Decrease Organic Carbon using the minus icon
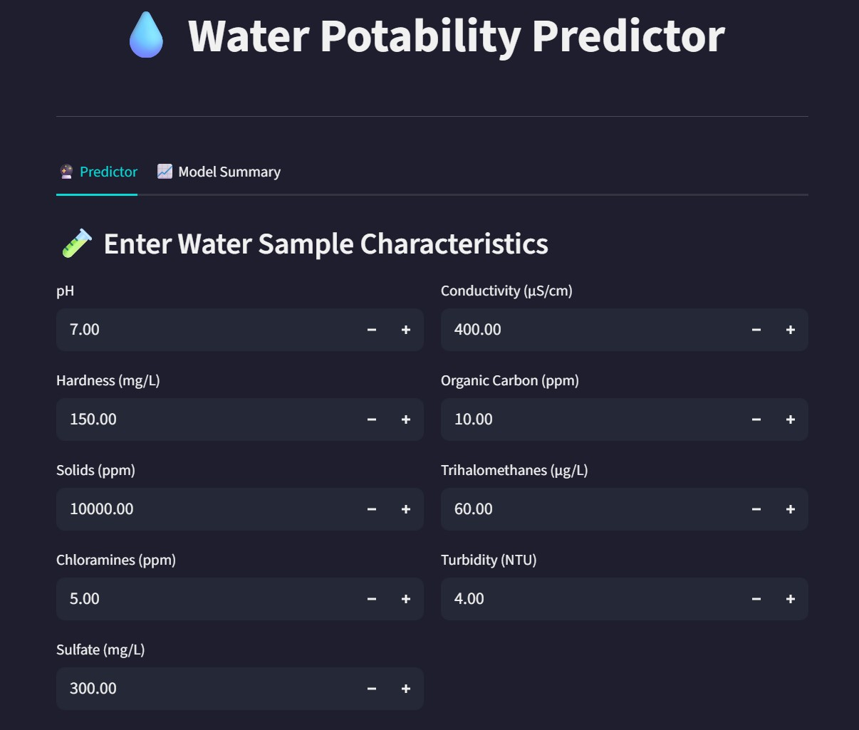The width and height of the screenshot is (859, 730). click(x=756, y=419)
